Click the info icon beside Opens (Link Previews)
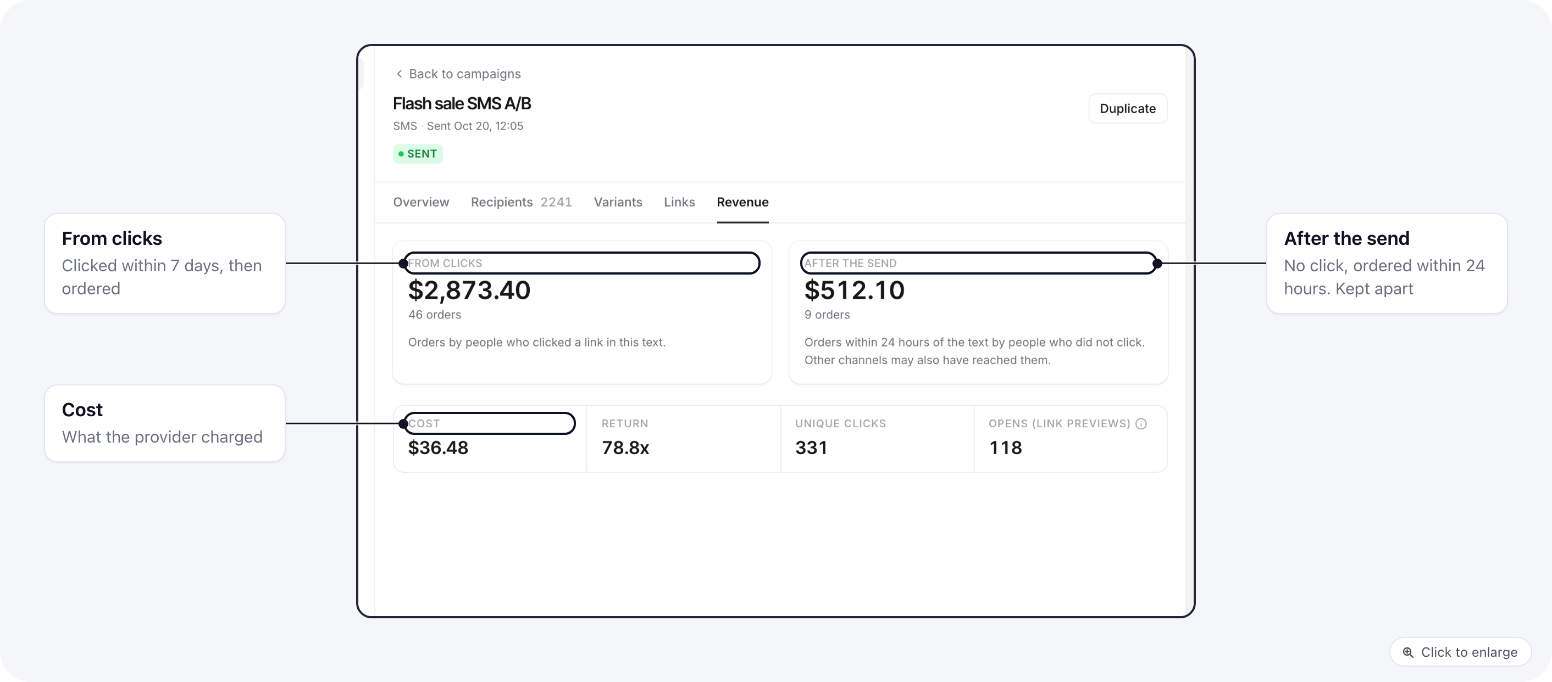 [x=1141, y=424]
